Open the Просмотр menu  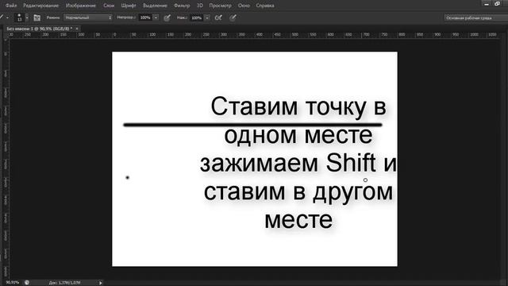tap(220, 6)
